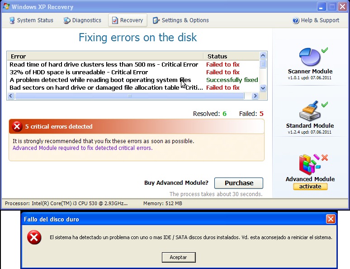Click the Advanced Module required link
Screen dimensions: 350x269
(x=83, y=148)
